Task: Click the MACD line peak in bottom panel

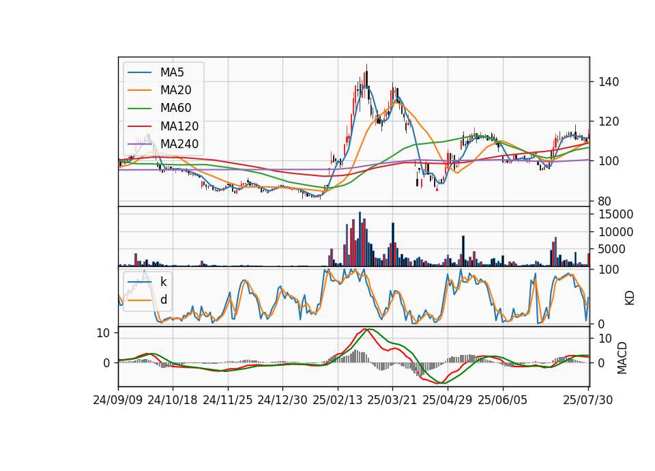Action: (x=364, y=330)
